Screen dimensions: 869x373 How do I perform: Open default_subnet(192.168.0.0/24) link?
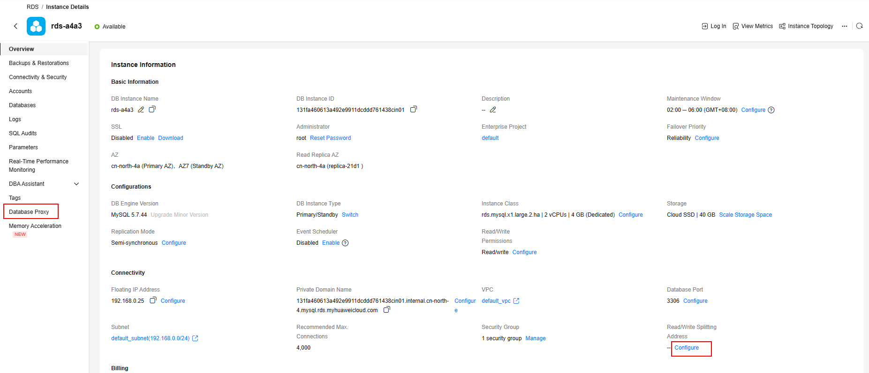(x=151, y=338)
